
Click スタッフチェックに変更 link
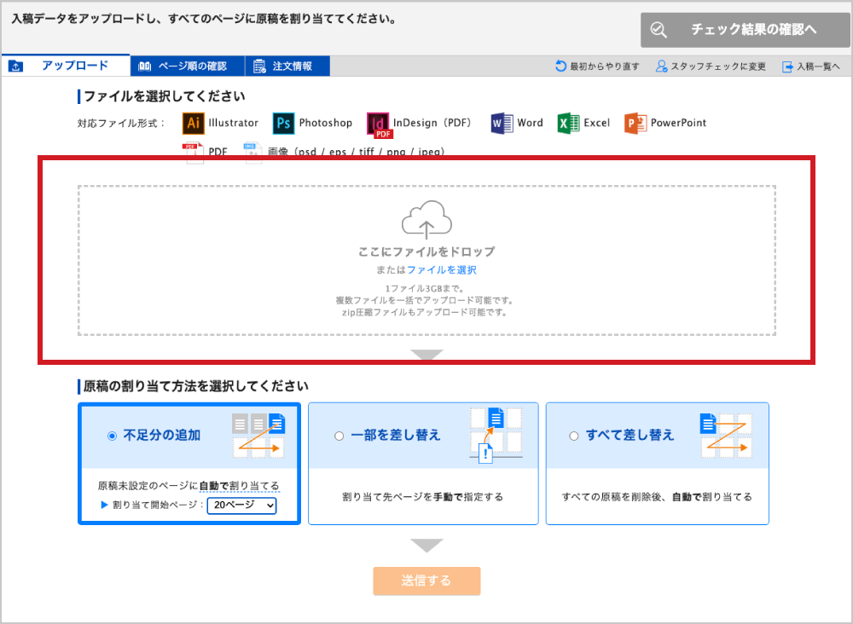pyautogui.click(x=711, y=66)
